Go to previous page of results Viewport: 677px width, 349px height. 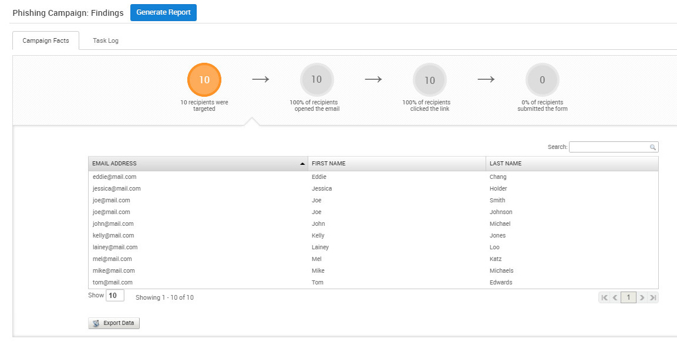[615, 297]
